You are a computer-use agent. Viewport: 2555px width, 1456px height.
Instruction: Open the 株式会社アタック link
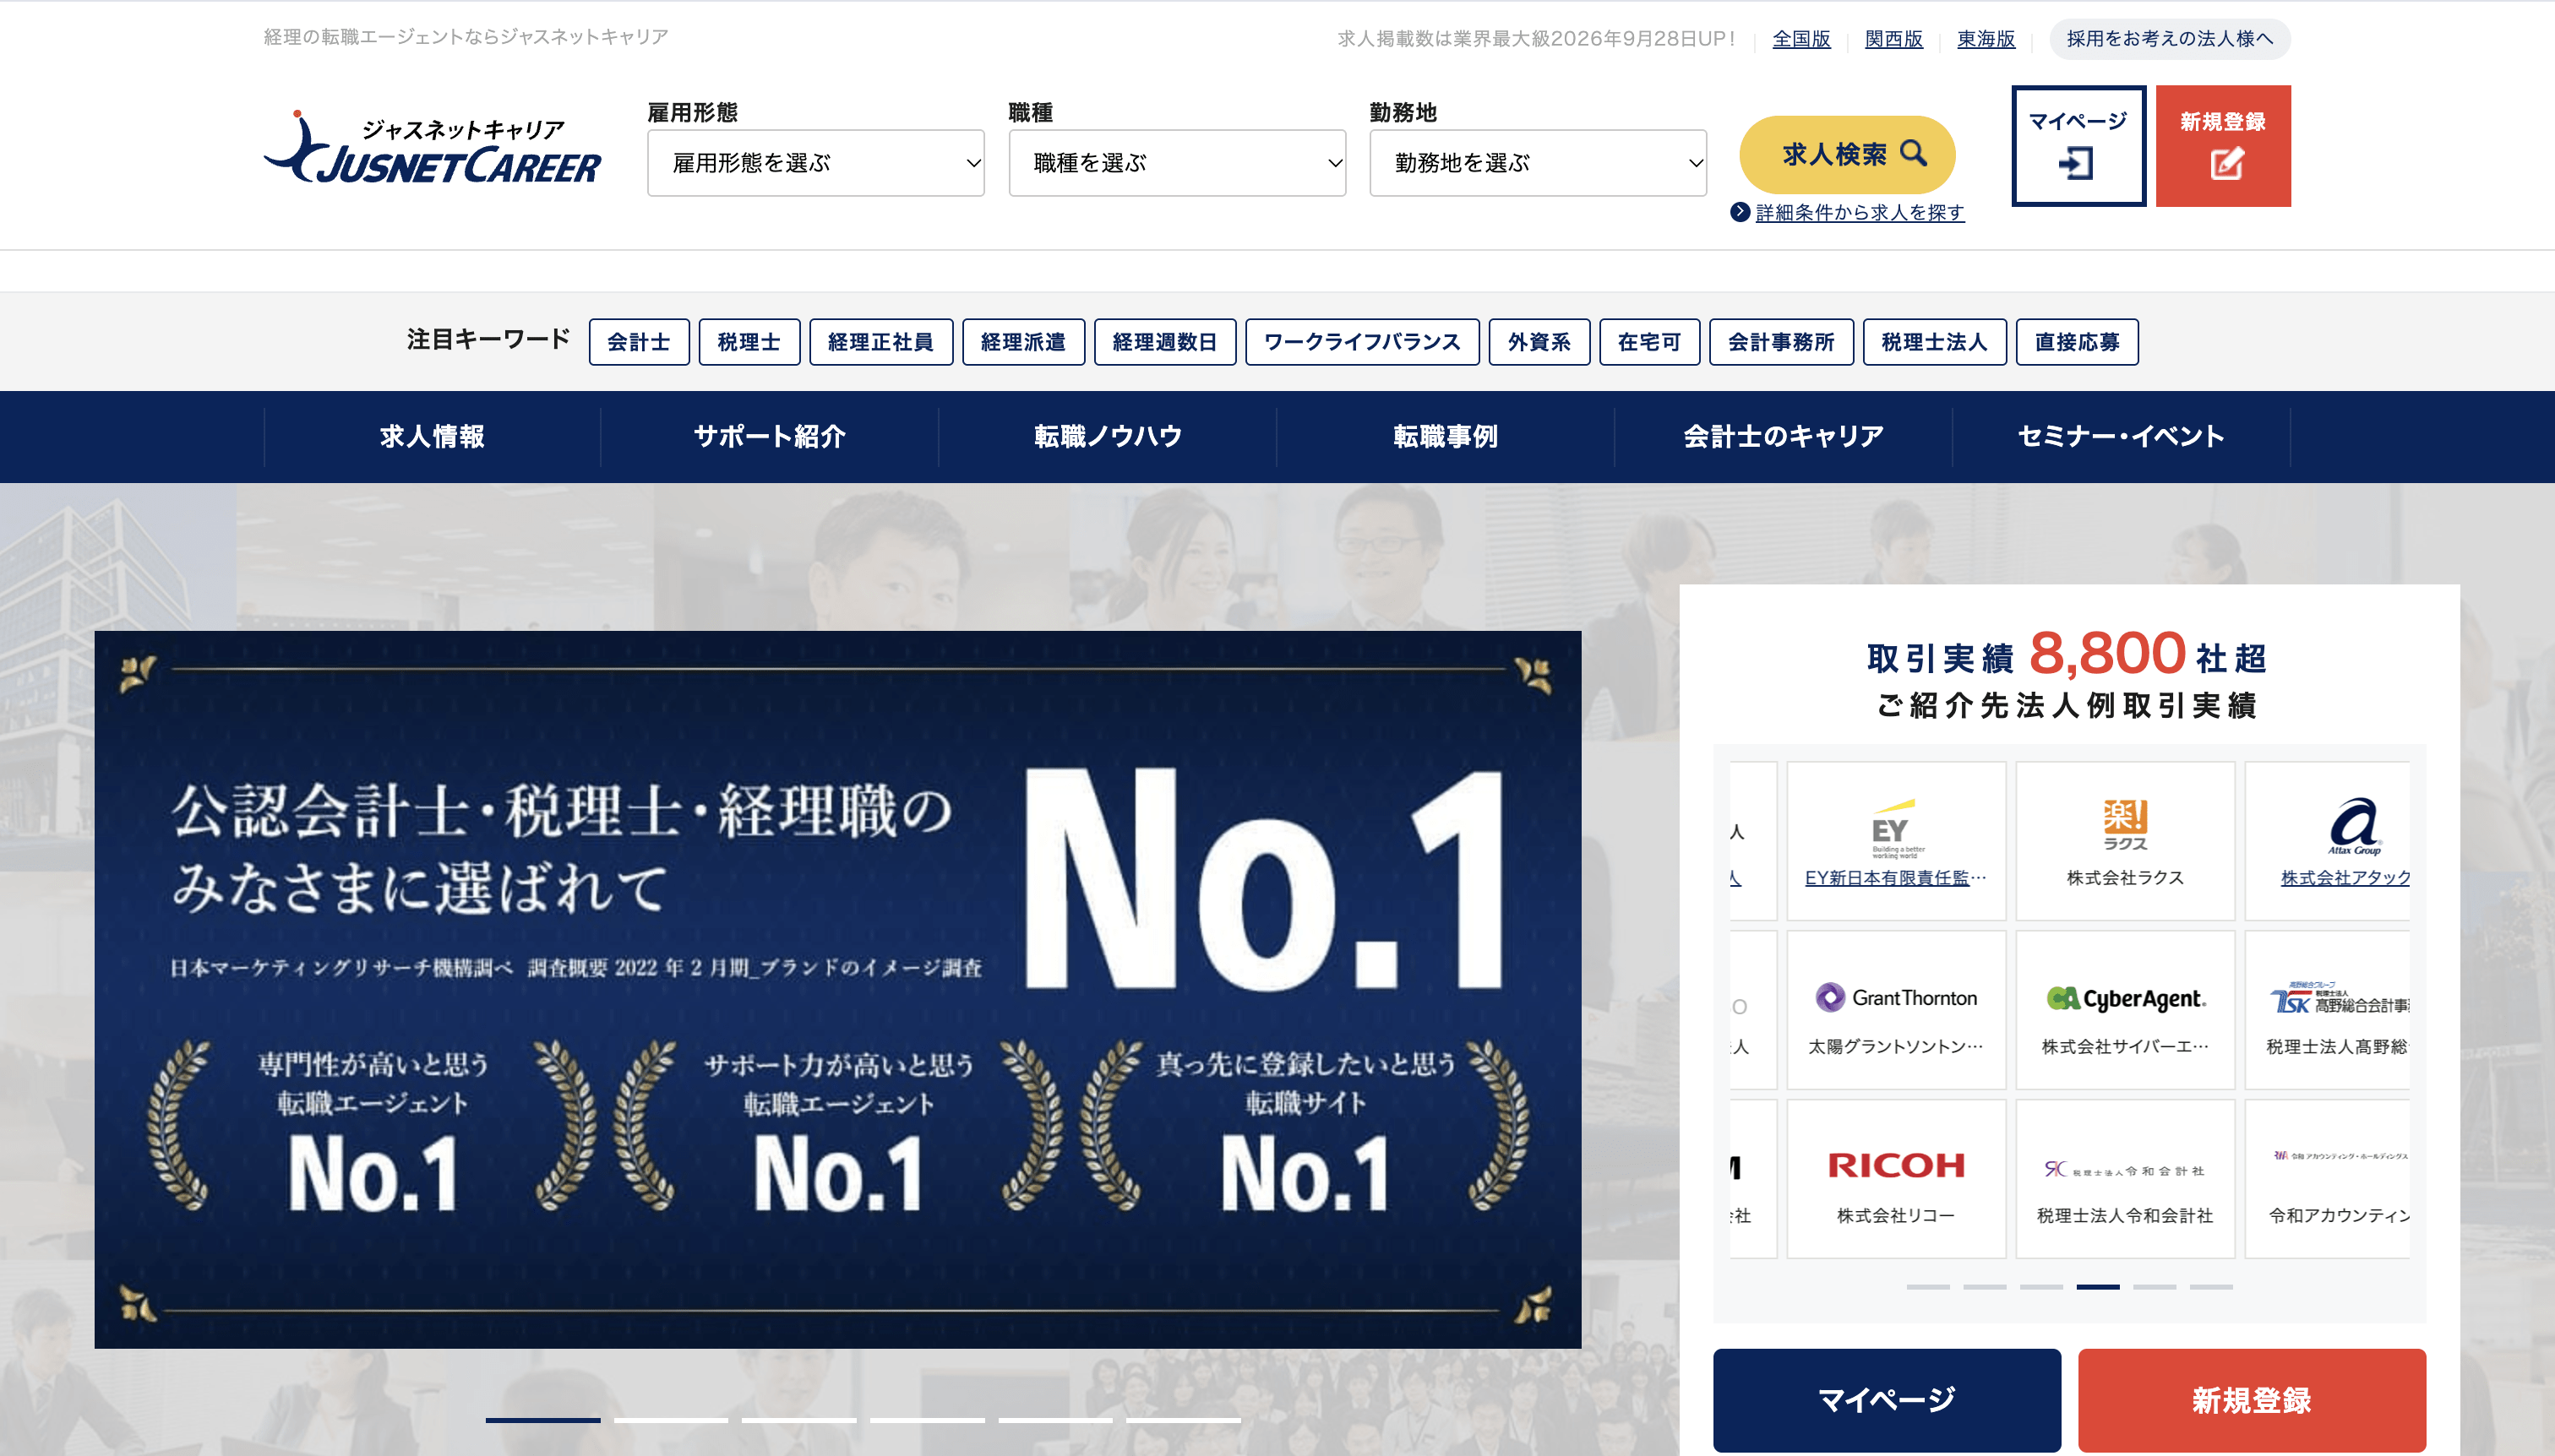click(x=2345, y=878)
